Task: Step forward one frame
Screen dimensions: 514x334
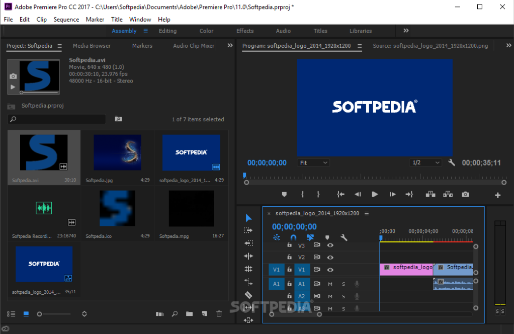Action: [x=392, y=194]
